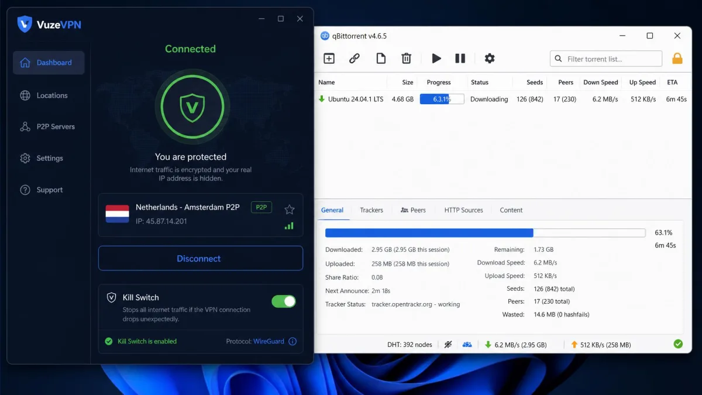Image resolution: width=702 pixels, height=395 pixels.
Task: Click the torrent row progress bar
Action: tap(442, 99)
